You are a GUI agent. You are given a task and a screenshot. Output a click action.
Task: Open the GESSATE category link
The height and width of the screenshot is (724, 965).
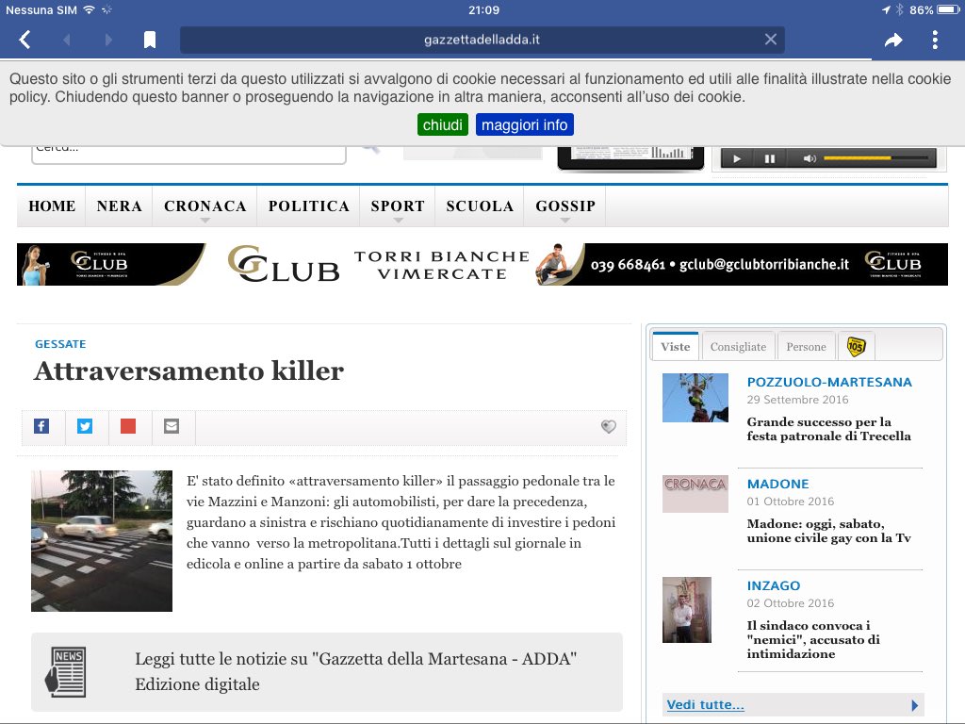pos(60,344)
